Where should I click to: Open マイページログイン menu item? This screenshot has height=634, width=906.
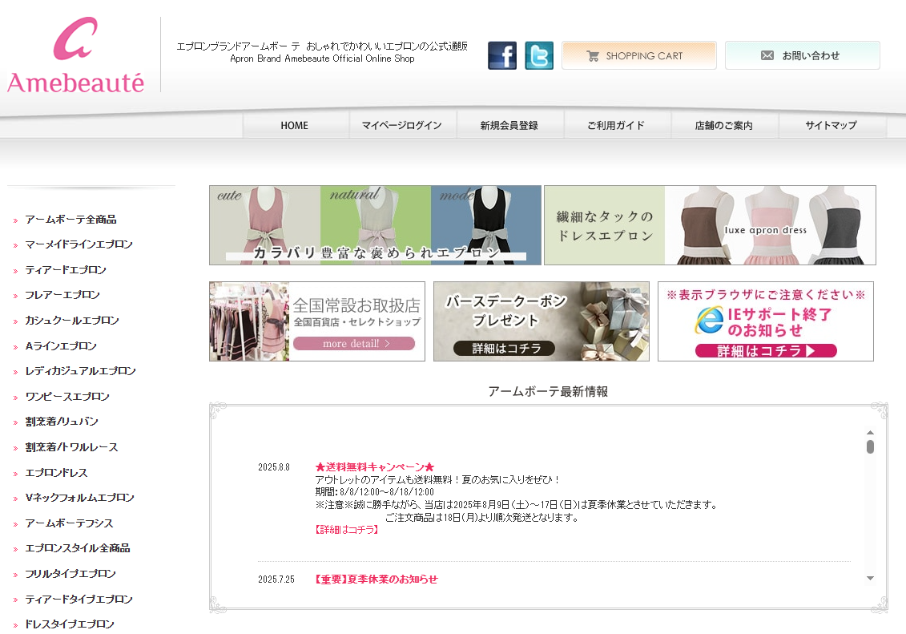402,126
